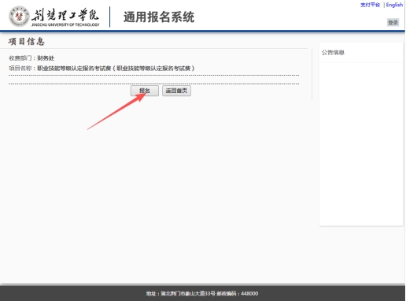The width and height of the screenshot is (406, 301).
Task: Click JINGCHU UNIVERSITY OF TECHNOLOGY text
Action: pos(65,24)
